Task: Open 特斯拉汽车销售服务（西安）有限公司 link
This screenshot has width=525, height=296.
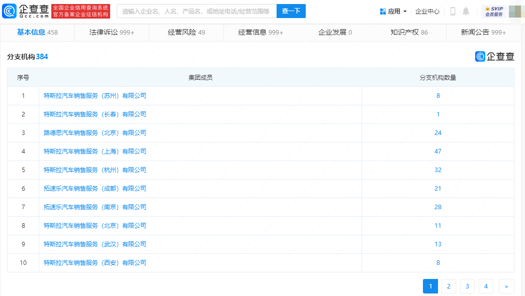Action: [x=95, y=263]
